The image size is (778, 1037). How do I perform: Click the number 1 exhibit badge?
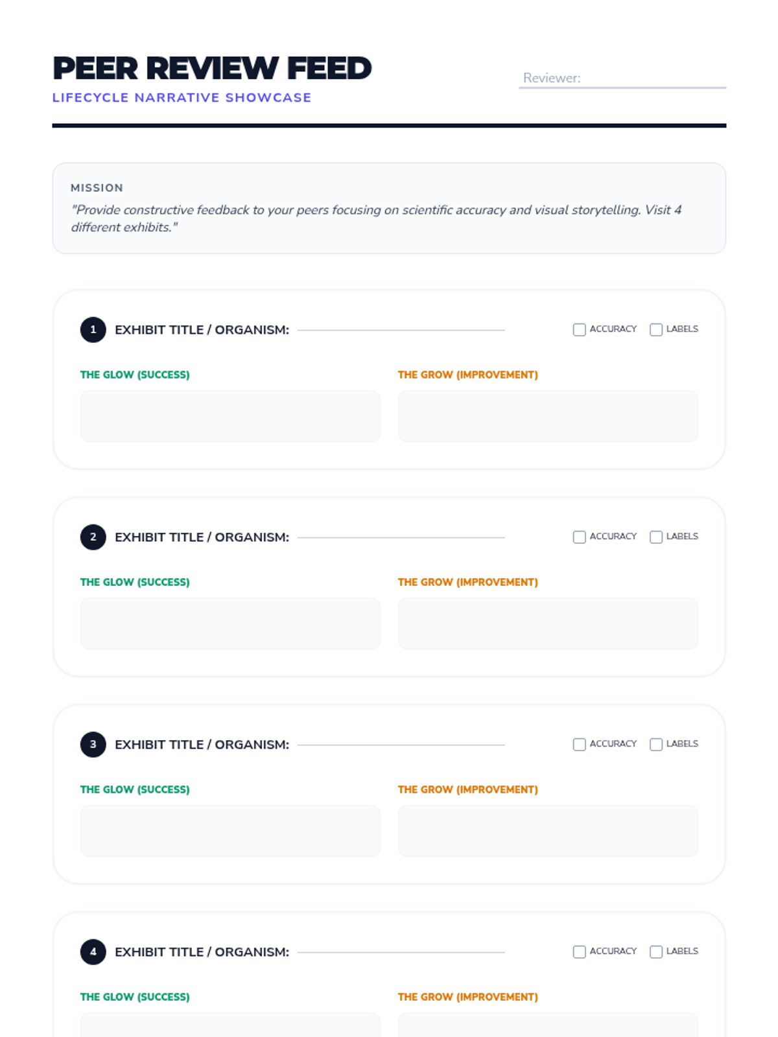pyautogui.click(x=93, y=330)
